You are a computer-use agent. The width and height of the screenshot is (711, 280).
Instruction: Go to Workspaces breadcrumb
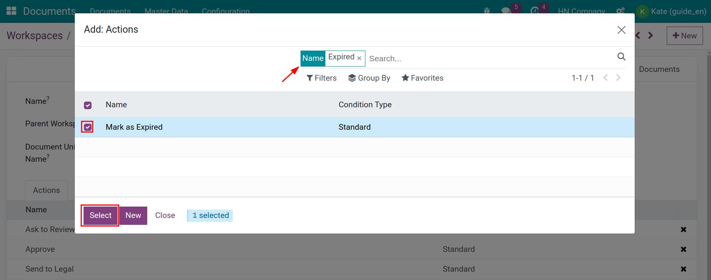(35, 36)
